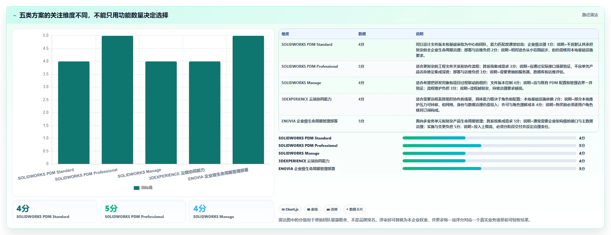Select the SOLIDWORKS Manage bar in the chart

pos(161,113)
